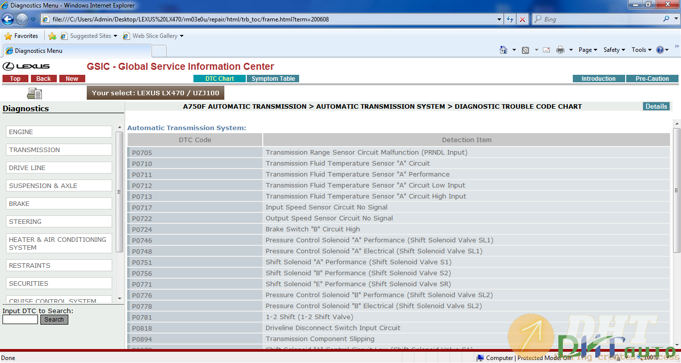Click DTC chart vertical scrollbar thumb
This screenshot has width=681, height=363.
pyautogui.click(x=677, y=190)
